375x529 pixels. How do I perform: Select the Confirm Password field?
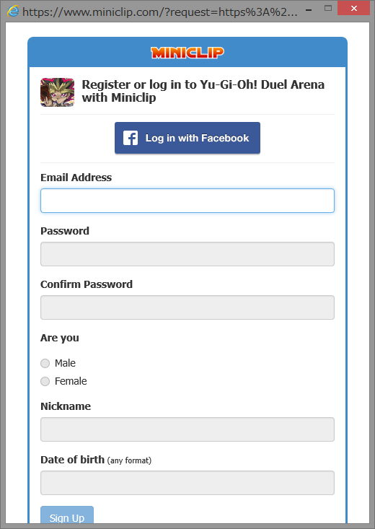pyautogui.click(x=187, y=307)
